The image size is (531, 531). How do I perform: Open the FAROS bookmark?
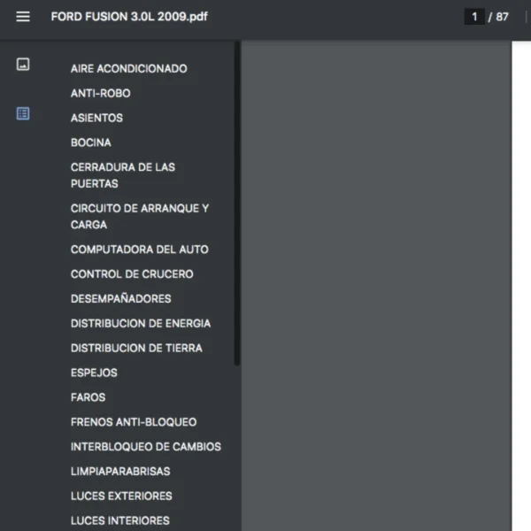point(88,397)
